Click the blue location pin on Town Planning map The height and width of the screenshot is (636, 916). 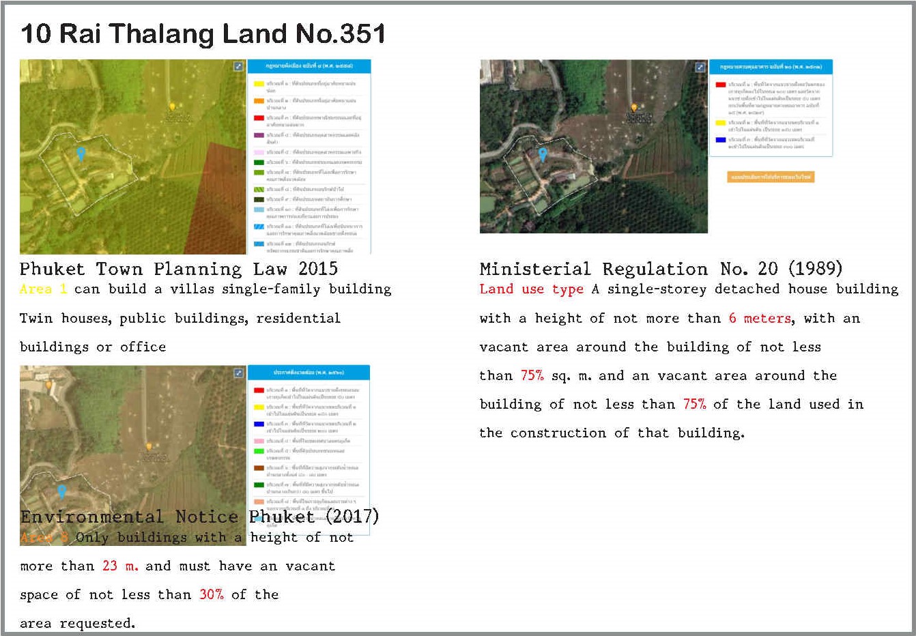tap(81, 154)
